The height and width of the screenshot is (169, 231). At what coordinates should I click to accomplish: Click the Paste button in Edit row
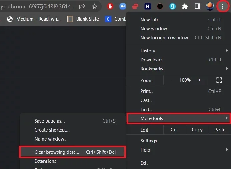click(x=220, y=130)
